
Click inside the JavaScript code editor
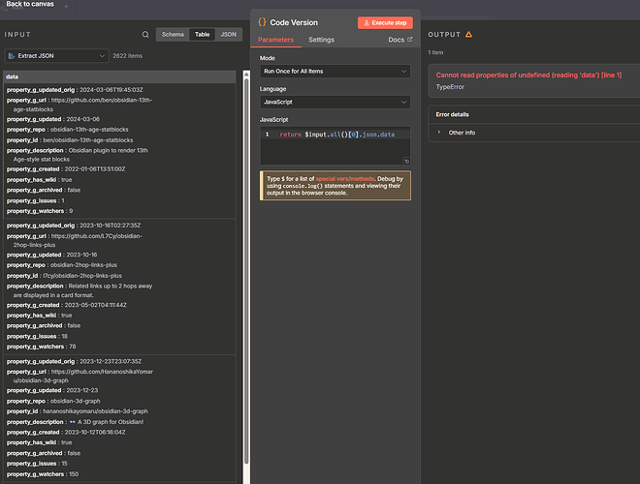(335, 145)
